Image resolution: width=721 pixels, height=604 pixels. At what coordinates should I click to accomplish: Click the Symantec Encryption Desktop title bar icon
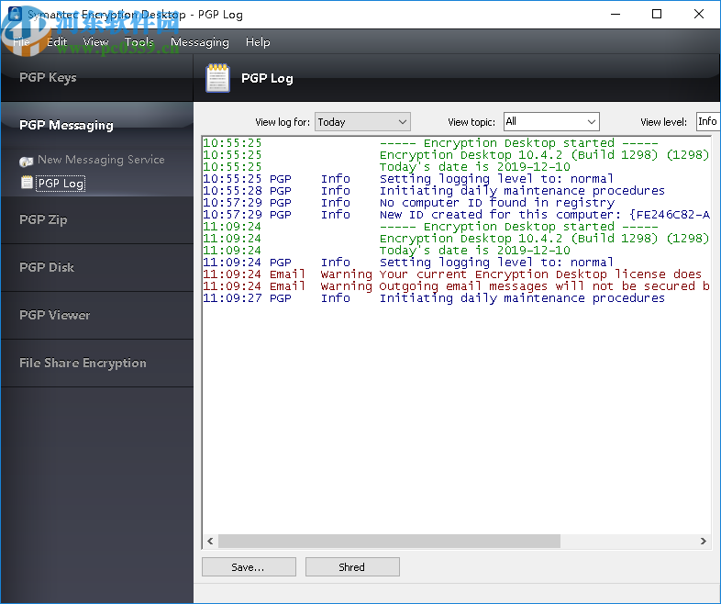[16, 14]
